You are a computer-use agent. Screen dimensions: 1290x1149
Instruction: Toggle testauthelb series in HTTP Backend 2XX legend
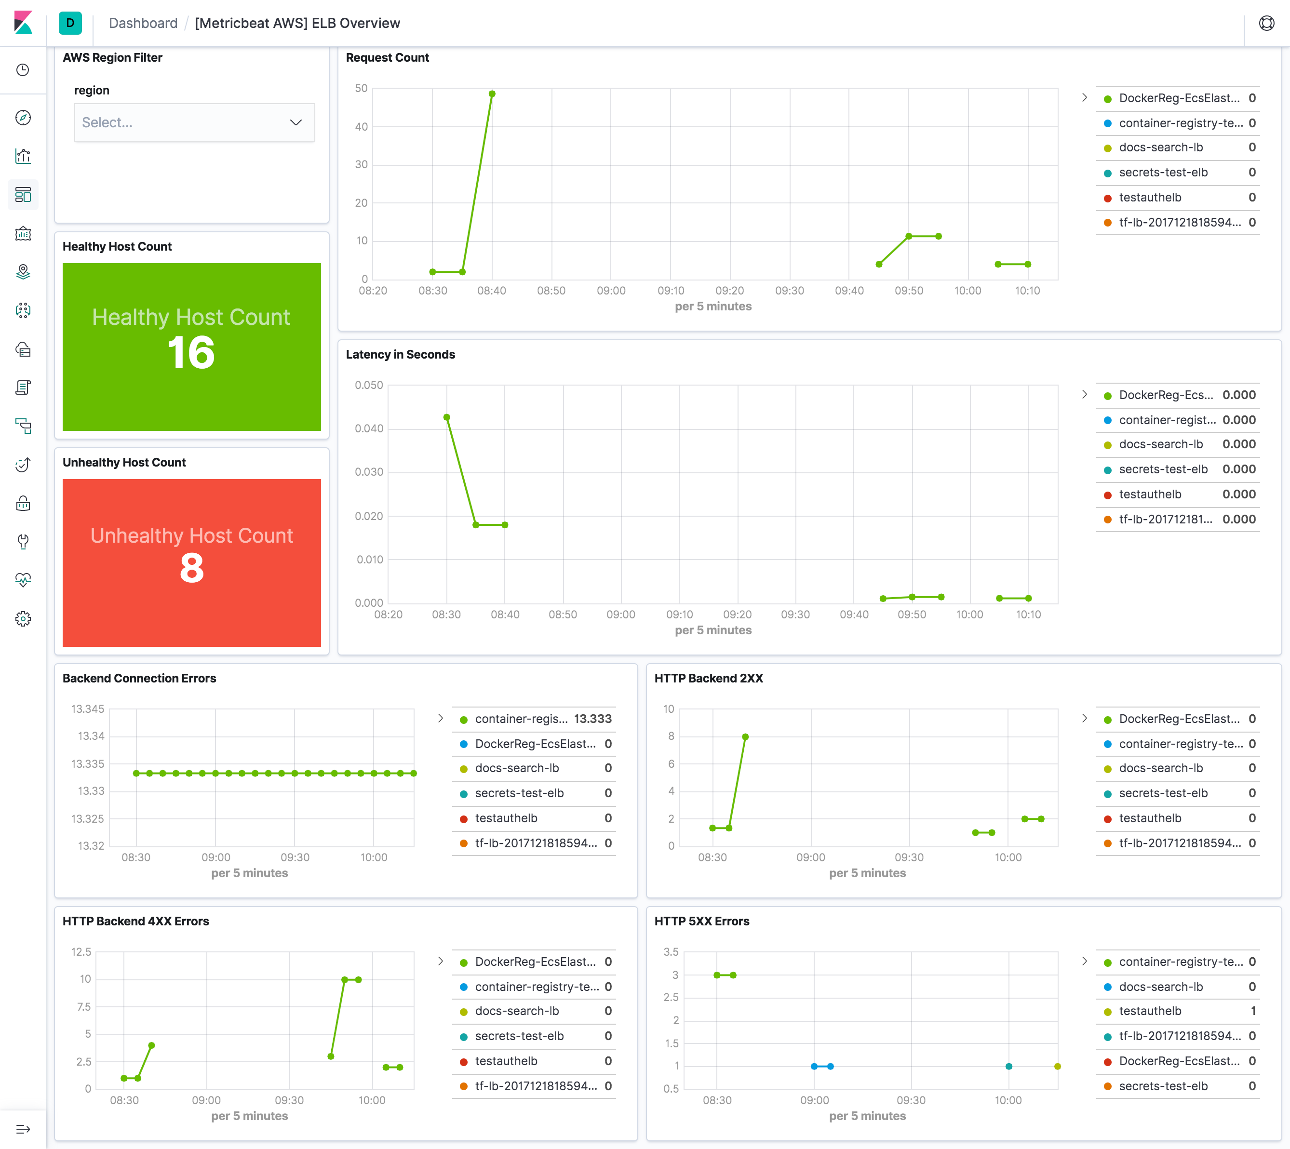(1151, 818)
